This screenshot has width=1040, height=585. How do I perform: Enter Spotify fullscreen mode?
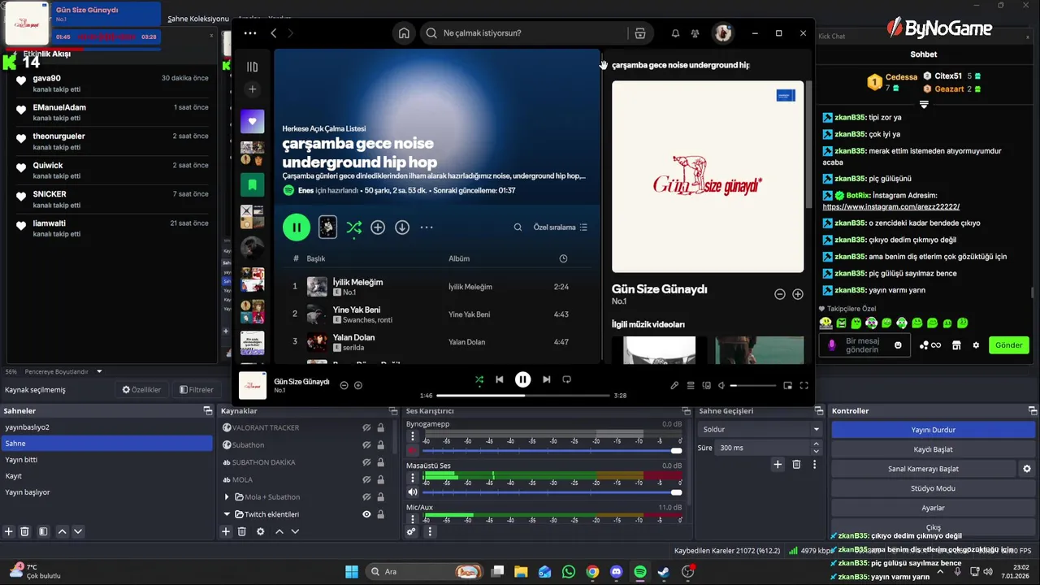804,386
